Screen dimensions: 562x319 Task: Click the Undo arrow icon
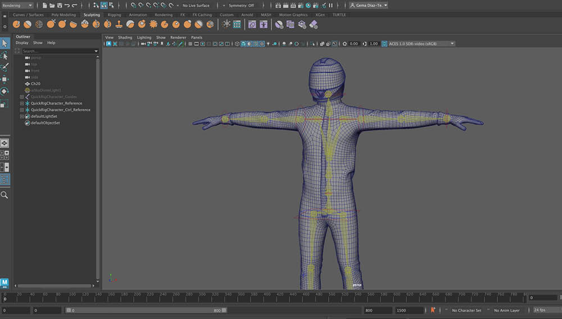pyautogui.click(x=67, y=6)
